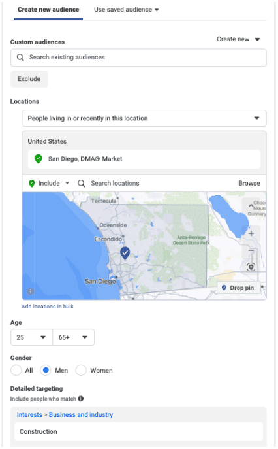Click the Oceanside label on map
The width and height of the screenshot is (278, 449).
click(113, 225)
